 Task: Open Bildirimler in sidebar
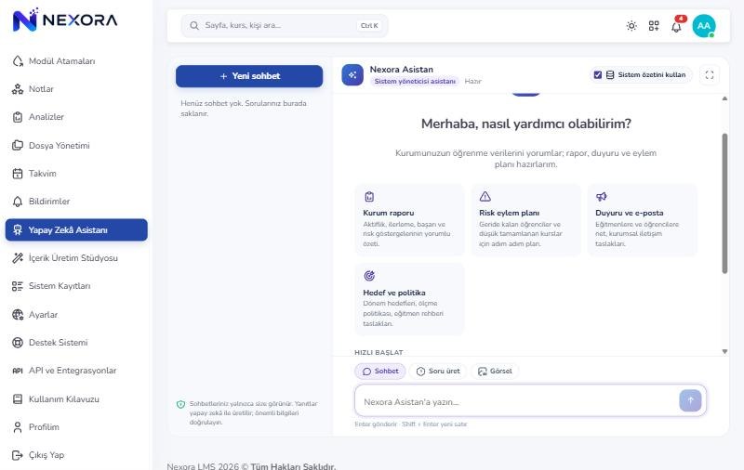click(76, 202)
